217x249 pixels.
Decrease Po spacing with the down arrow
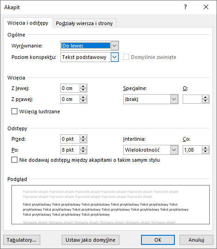[83, 152]
